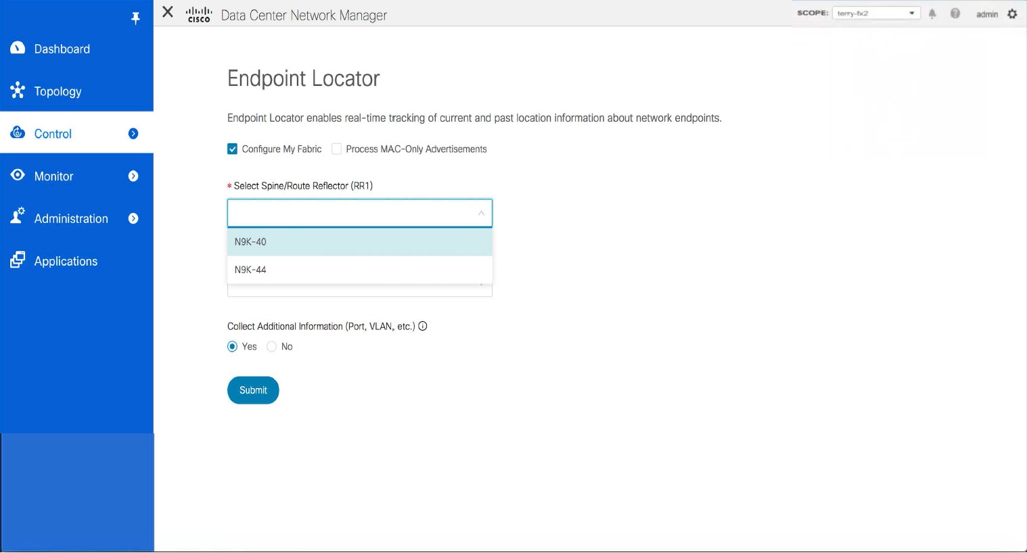Click the Administration user-gear icon
The width and height of the screenshot is (1027, 553).
[x=18, y=217]
